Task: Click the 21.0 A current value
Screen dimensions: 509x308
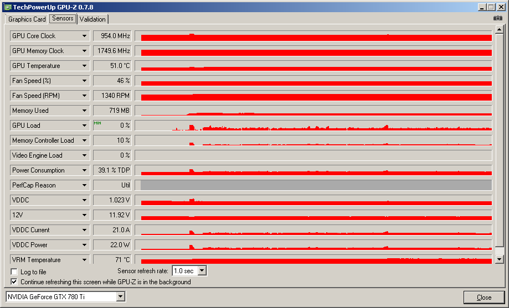Action: click(112, 230)
